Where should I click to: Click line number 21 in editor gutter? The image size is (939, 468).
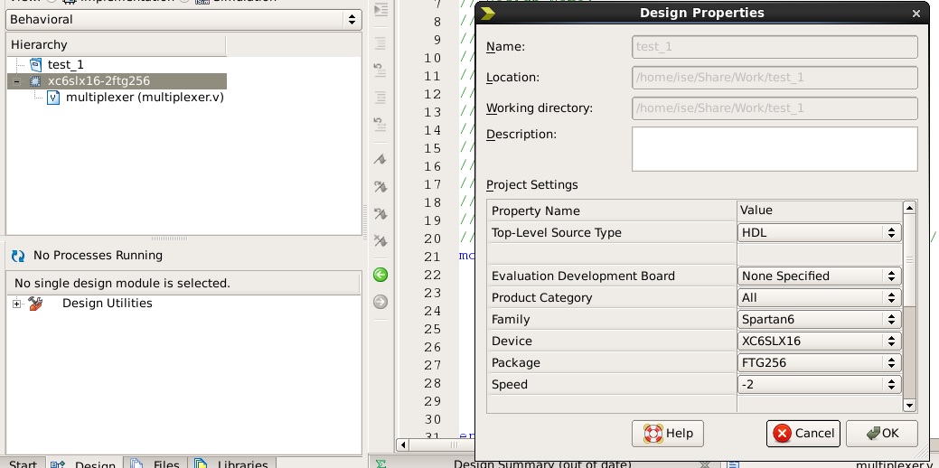pos(432,257)
